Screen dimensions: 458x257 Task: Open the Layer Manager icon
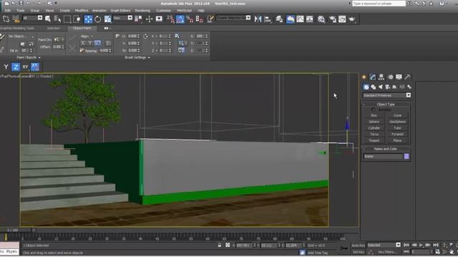tap(279, 19)
